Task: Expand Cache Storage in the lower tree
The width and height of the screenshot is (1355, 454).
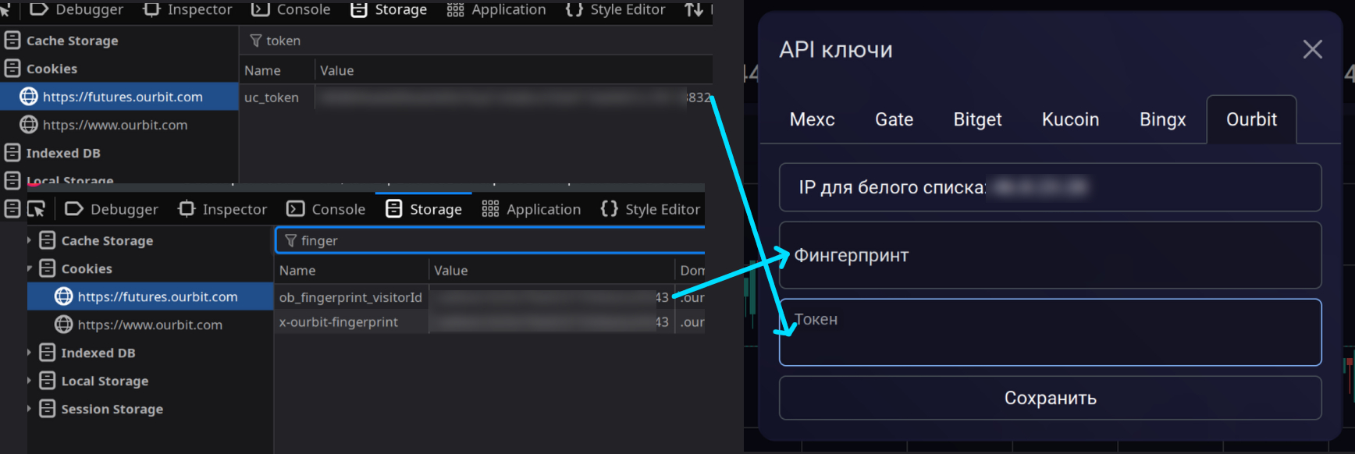Action: click(30, 240)
